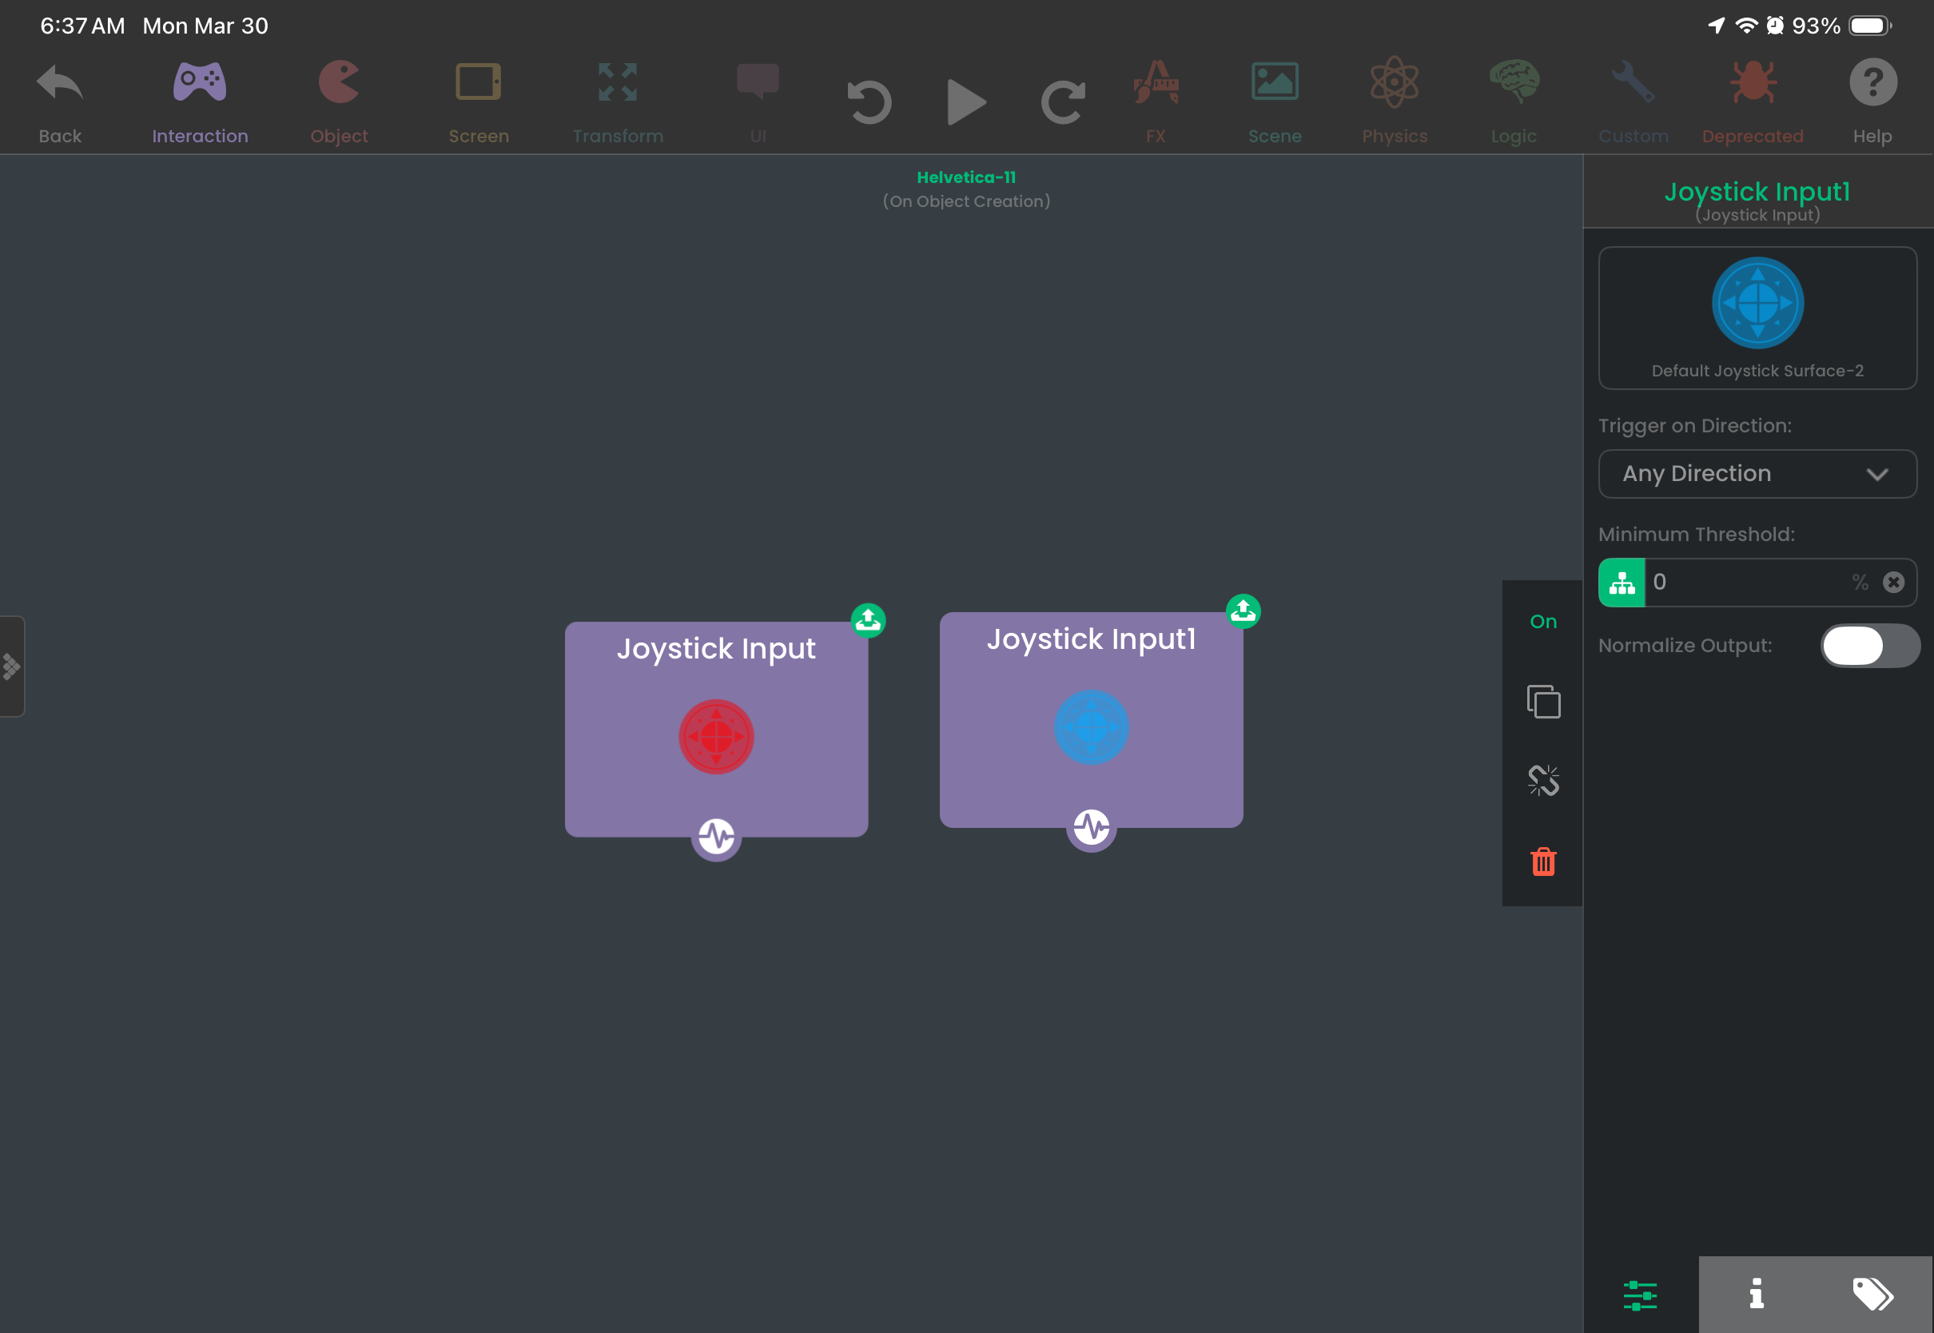
Task: Expand the left side collapsed panel handle
Action: pyautogui.click(x=12, y=666)
